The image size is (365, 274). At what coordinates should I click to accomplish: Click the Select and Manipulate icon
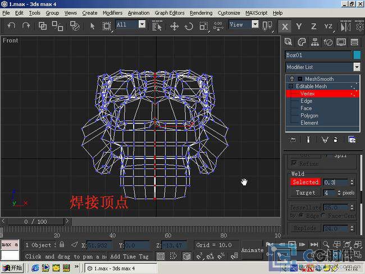click(x=218, y=26)
